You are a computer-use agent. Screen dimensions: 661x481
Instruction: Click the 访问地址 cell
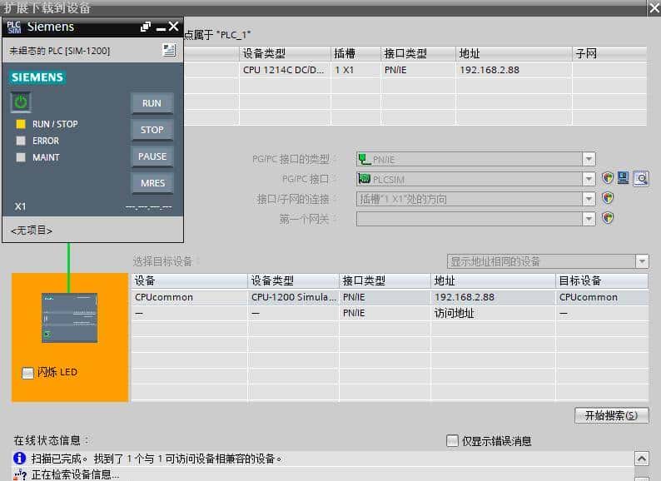click(x=493, y=313)
